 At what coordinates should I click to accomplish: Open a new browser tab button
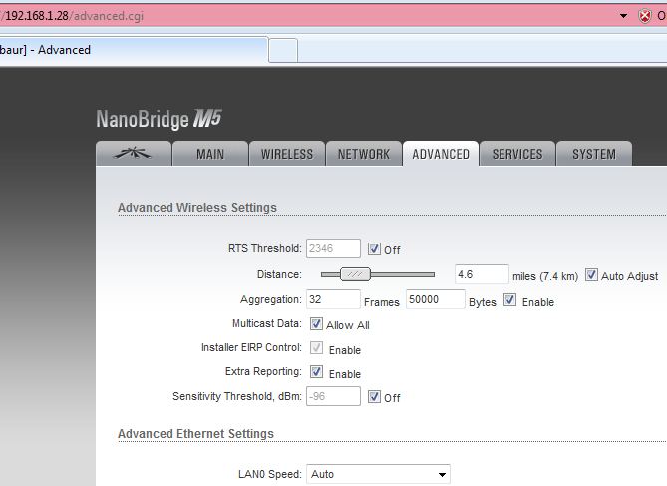[283, 50]
